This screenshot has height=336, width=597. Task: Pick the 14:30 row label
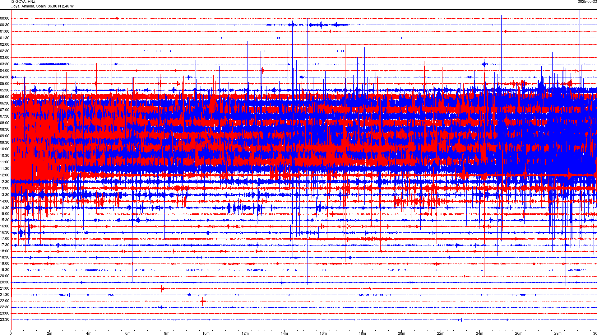click(x=5, y=208)
